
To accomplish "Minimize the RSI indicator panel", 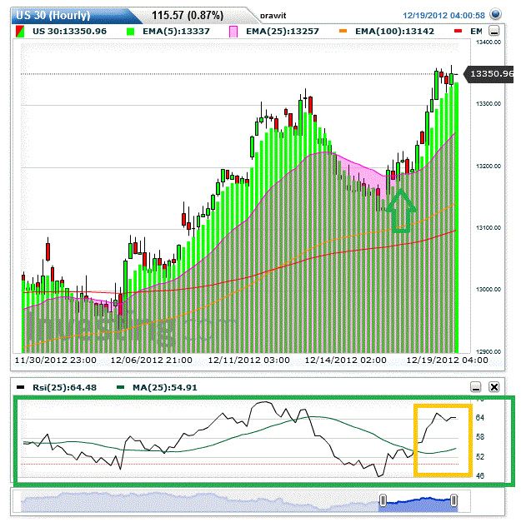I will point(476,387).
